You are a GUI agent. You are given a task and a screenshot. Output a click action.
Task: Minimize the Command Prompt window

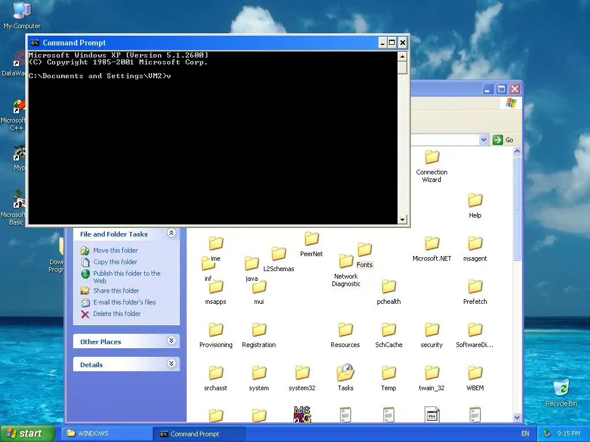click(x=382, y=43)
